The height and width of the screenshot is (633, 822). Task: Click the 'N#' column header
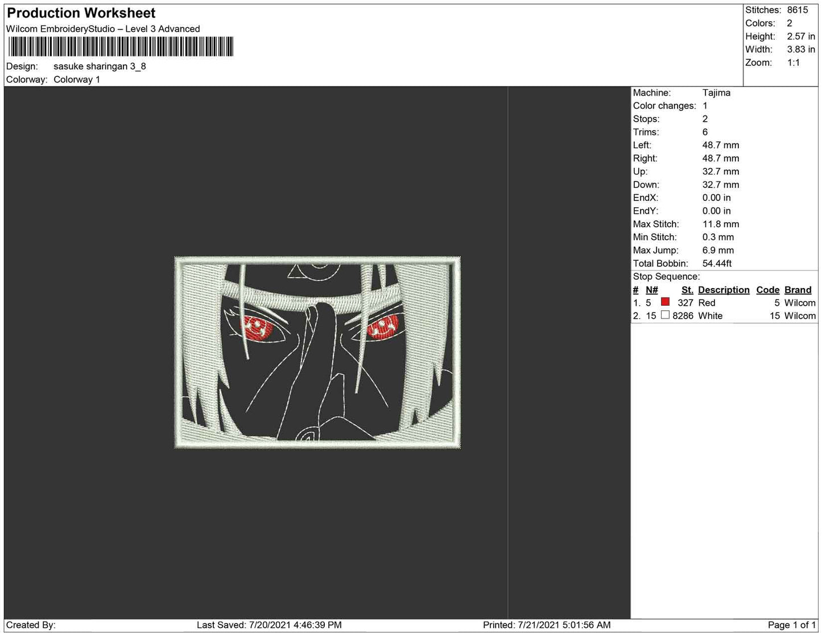click(x=651, y=290)
